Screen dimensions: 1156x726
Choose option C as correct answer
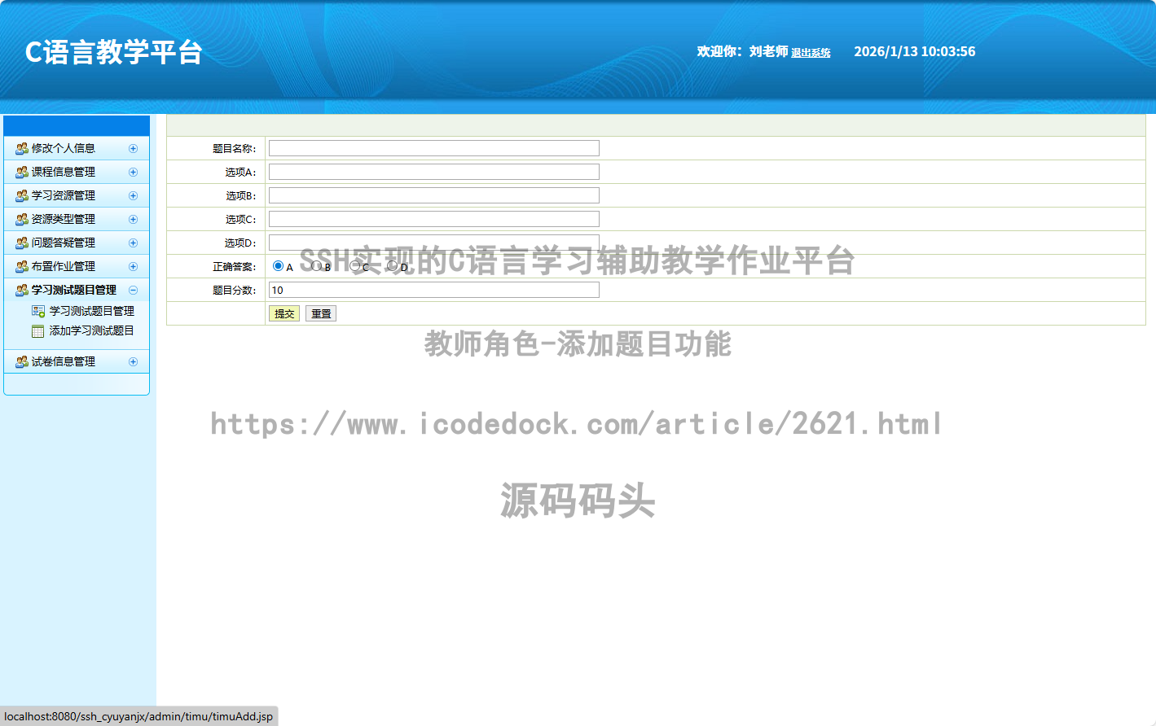point(354,266)
